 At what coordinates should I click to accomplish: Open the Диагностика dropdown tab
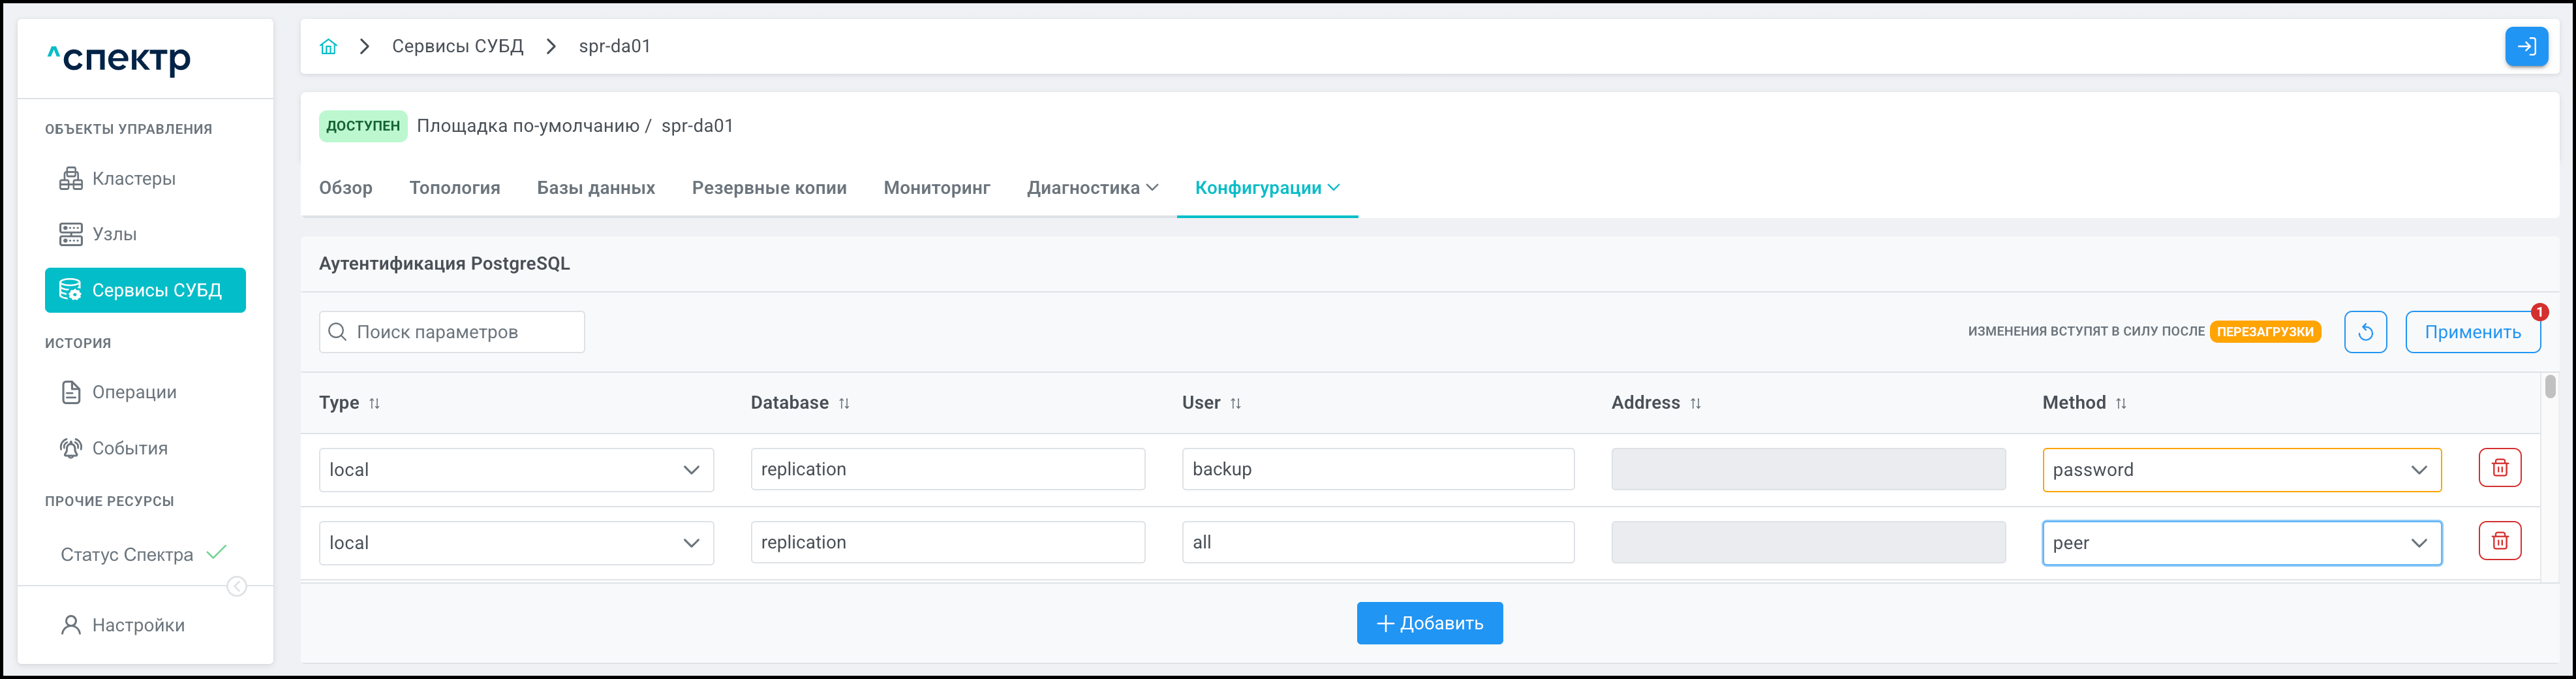tap(1092, 188)
